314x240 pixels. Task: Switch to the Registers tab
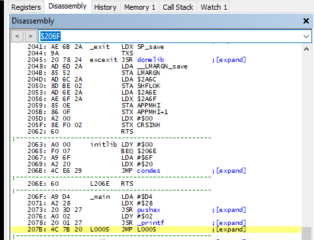26,7
